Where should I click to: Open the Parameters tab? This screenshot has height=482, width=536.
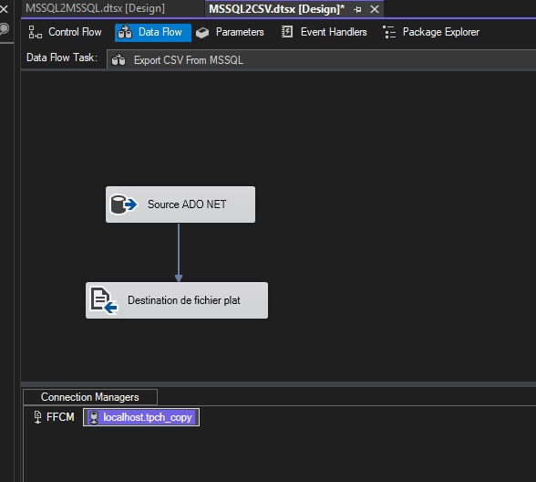tap(230, 32)
